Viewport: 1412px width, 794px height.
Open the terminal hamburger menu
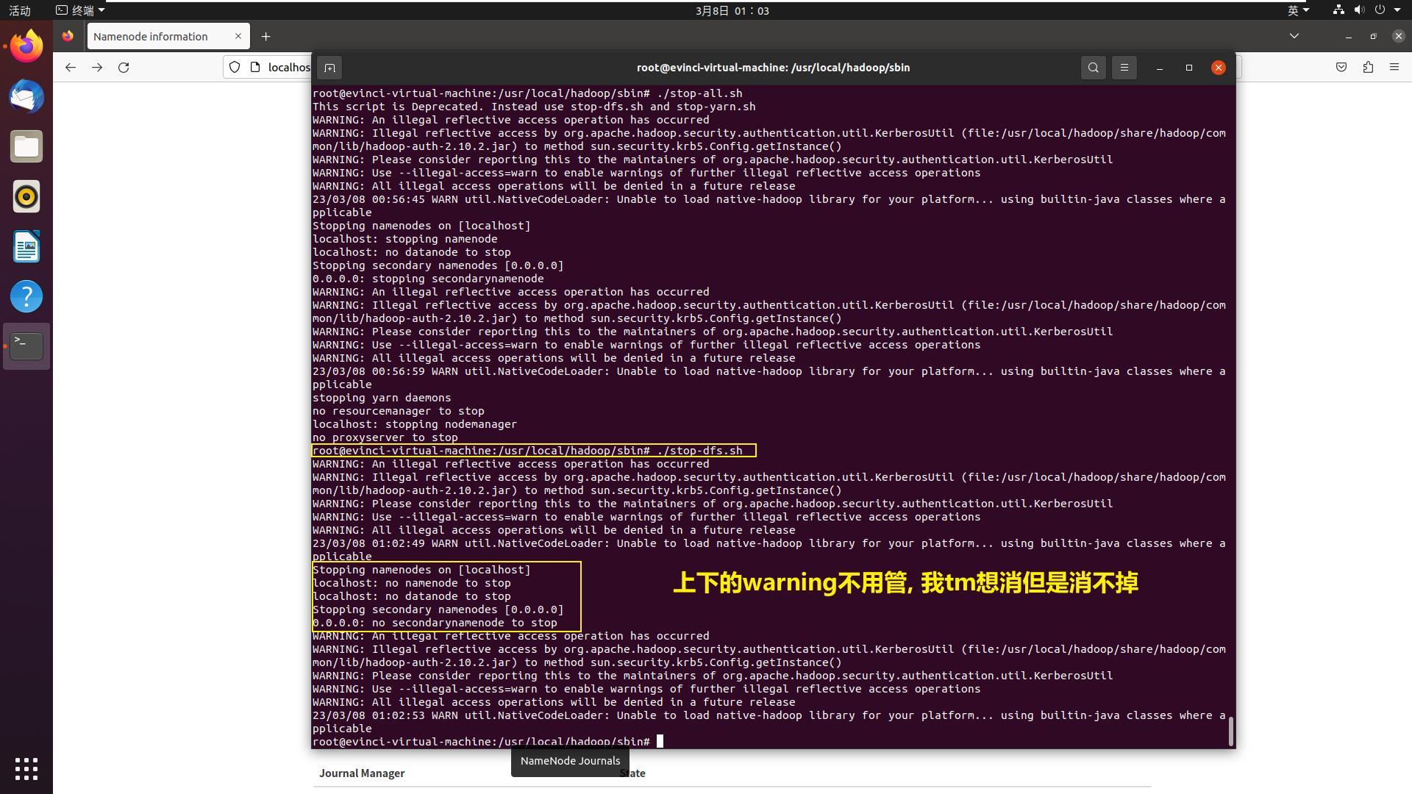tap(1124, 68)
